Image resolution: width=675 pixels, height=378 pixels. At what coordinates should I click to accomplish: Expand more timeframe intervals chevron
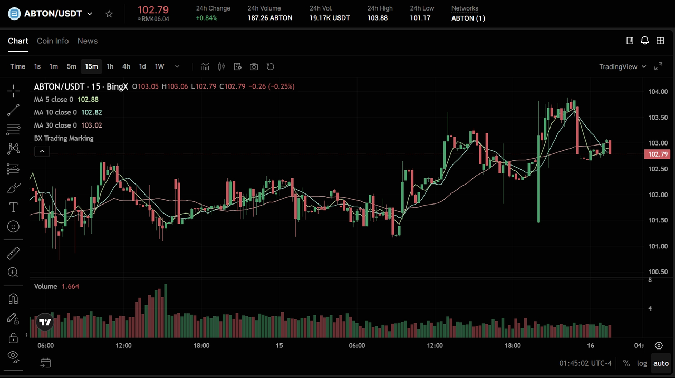(177, 66)
